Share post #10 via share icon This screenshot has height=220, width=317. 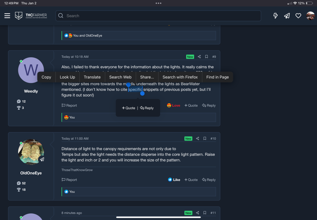(x=198, y=138)
